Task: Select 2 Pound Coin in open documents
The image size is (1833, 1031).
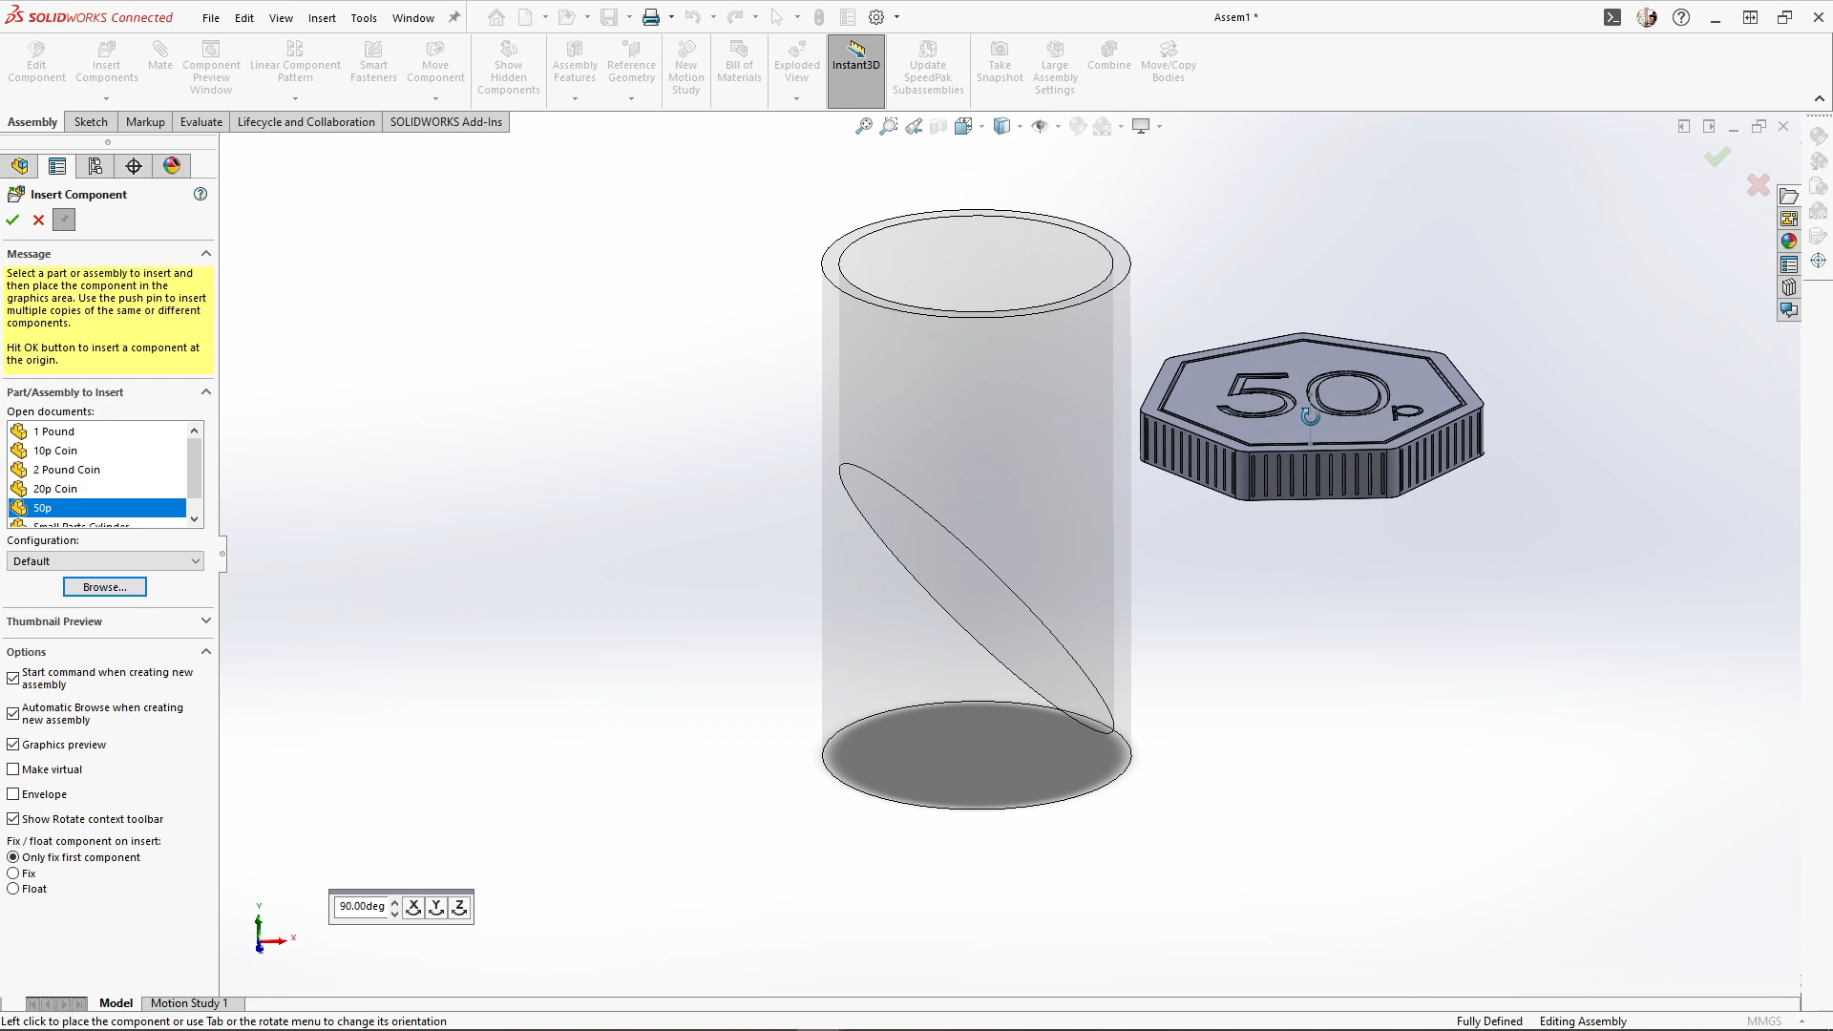Action: (67, 470)
